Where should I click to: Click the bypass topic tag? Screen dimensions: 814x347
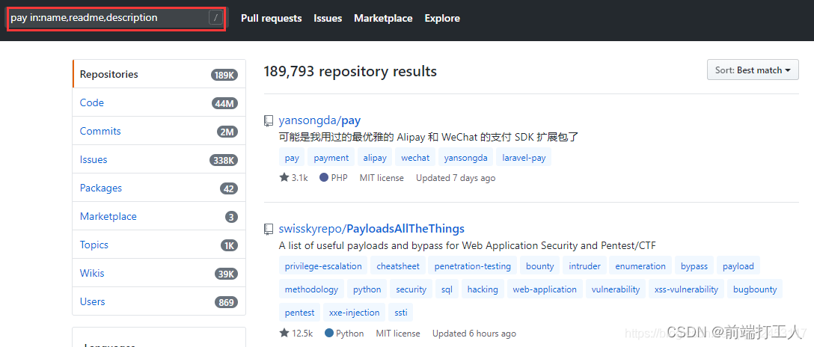[694, 266]
